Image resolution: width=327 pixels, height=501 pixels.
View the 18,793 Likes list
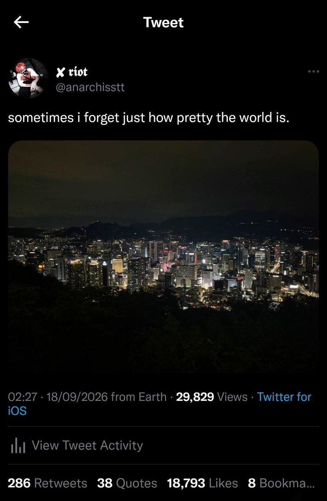coord(203,483)
